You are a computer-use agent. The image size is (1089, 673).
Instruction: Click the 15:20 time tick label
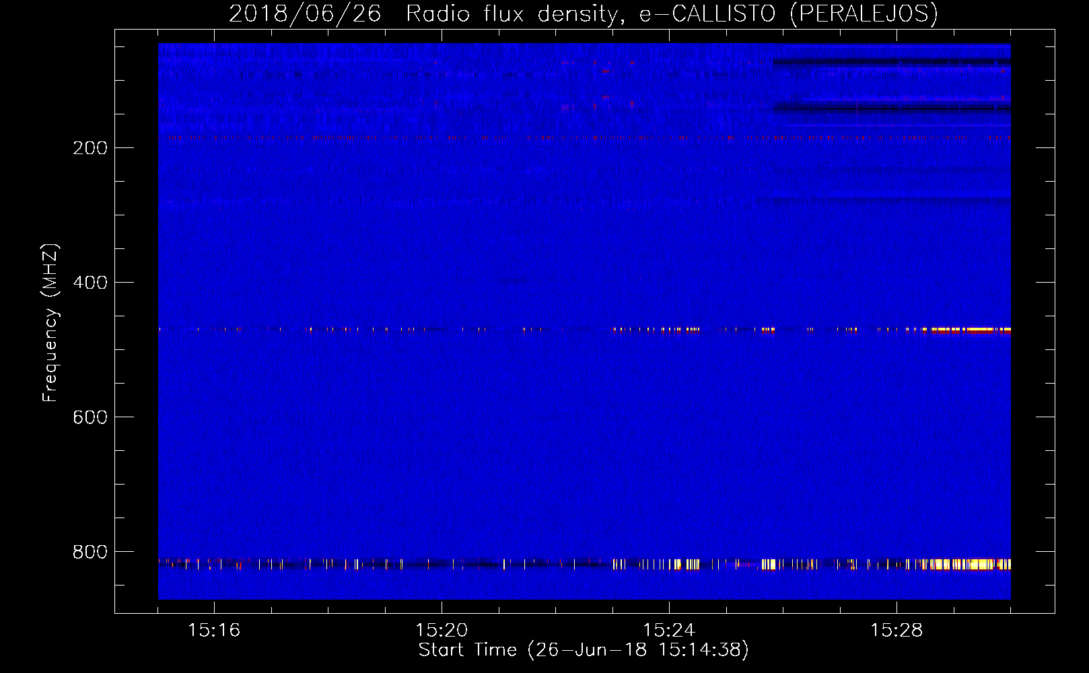pyautogui.click(x=442, y=631)
